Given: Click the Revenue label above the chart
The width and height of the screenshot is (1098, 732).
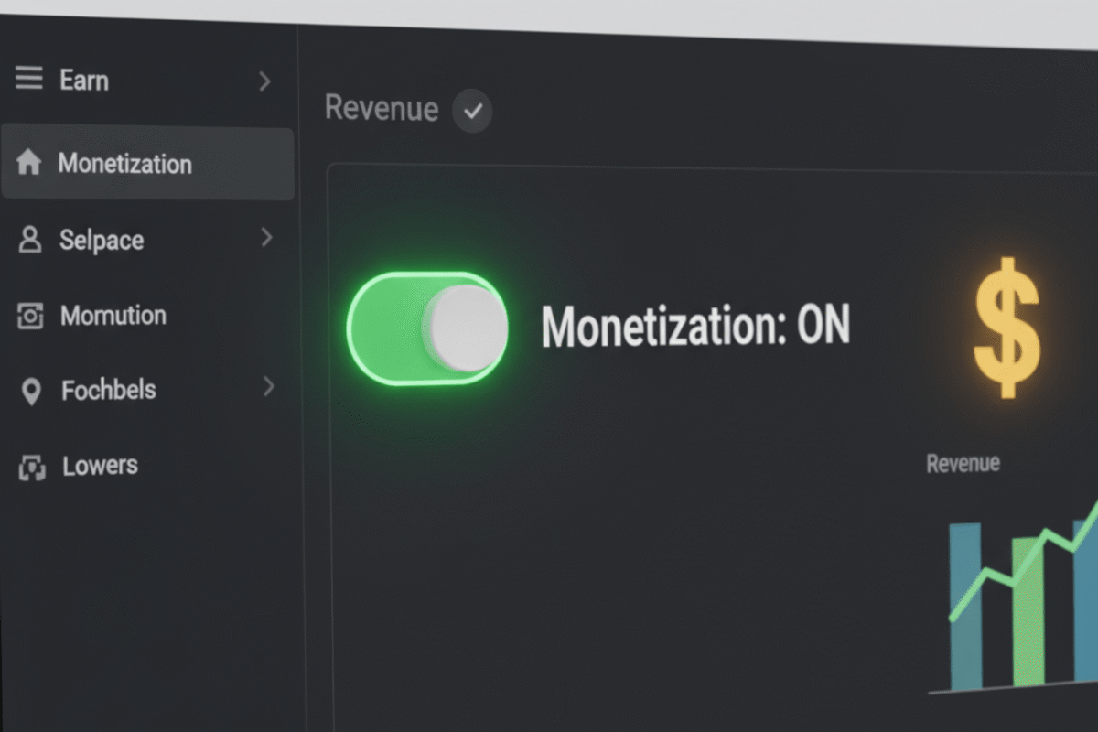Looking at the screenshot, I should coord(963,463).
